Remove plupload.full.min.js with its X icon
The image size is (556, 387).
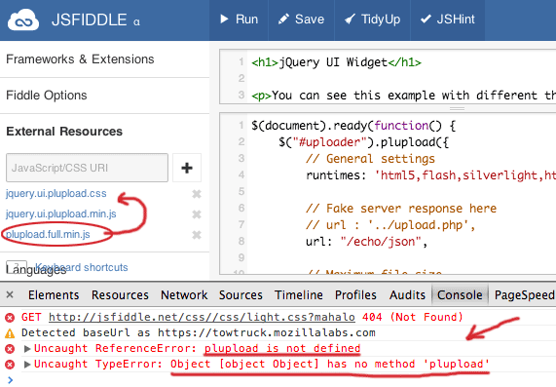pyautogui.click(x=197, y=235)
